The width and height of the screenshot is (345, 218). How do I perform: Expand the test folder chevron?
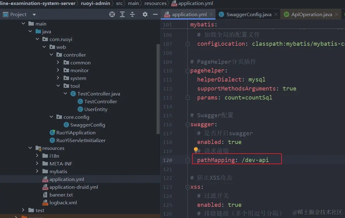click(23, 210)
